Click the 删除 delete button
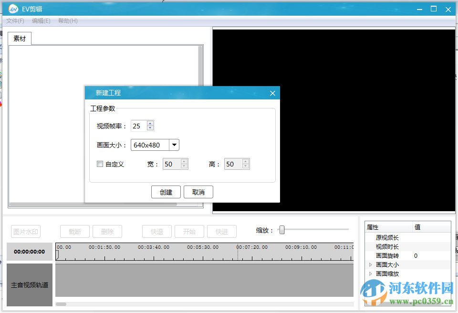The image size is (458, 313). [107, 231]
